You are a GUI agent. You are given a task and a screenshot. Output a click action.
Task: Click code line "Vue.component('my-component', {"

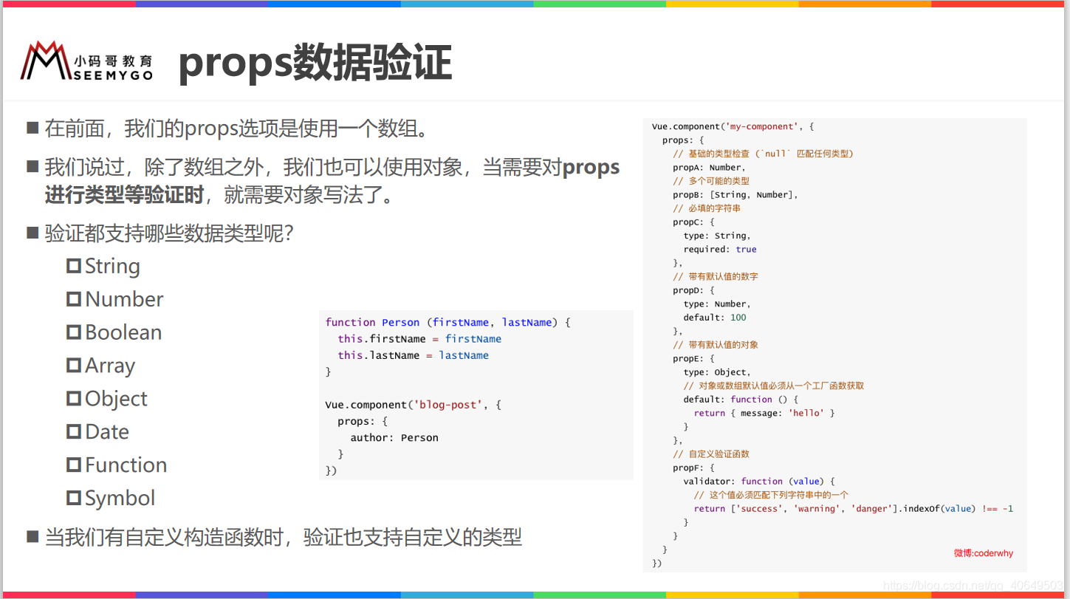point(733,126)
